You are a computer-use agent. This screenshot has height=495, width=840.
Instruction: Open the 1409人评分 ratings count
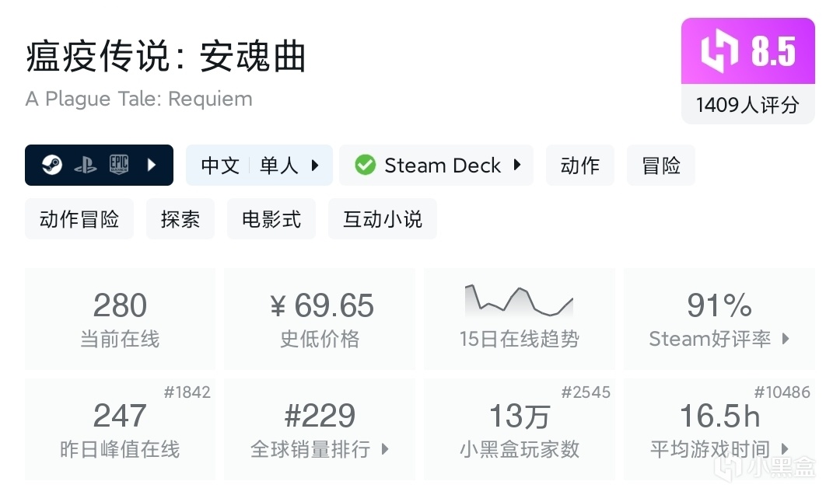pyautogui.click(x=747, y=105)
